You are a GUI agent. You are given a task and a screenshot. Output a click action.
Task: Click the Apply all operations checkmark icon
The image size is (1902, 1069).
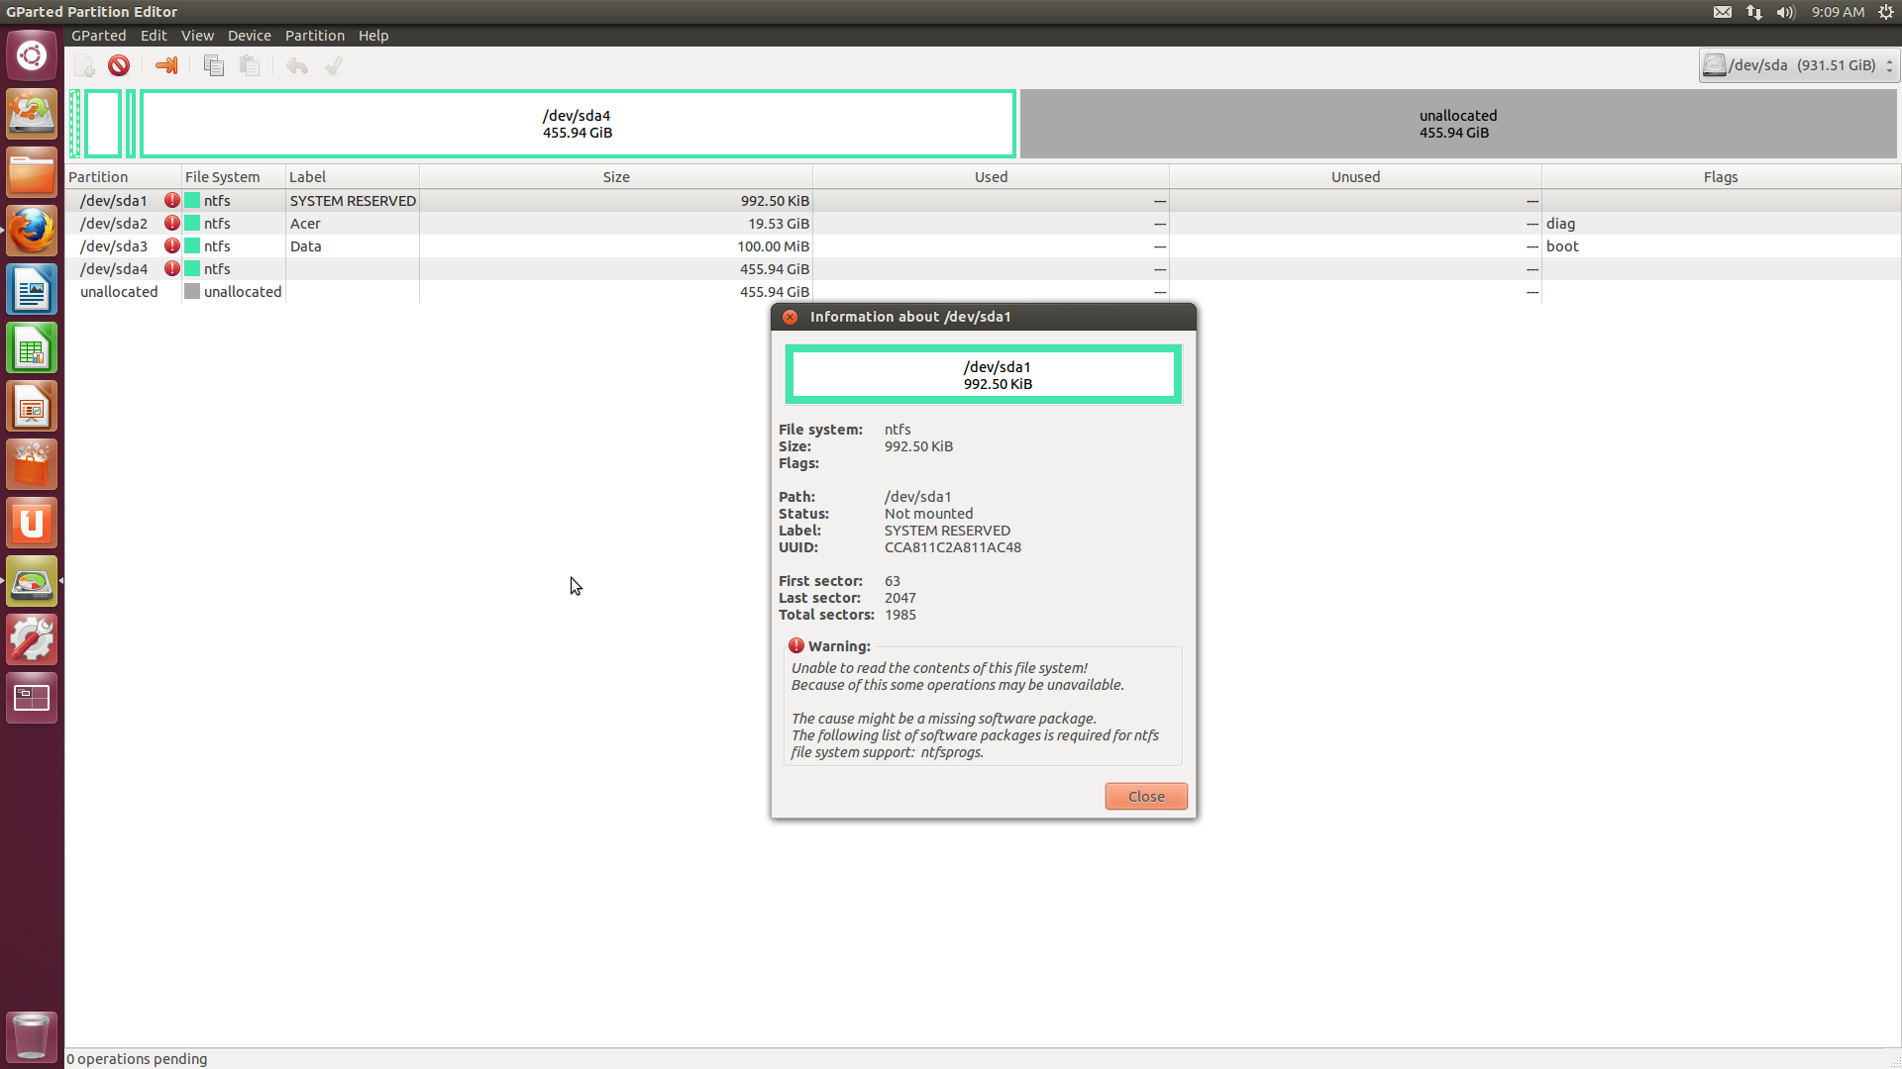(334, 66)
